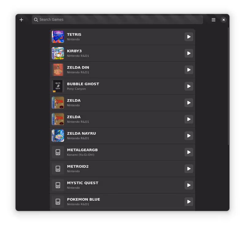The image size is (245, 228).
Task: Start METROID2 with the play icon
Action: [189, 169]
